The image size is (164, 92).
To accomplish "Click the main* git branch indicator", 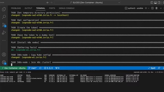I will (33, 68).
